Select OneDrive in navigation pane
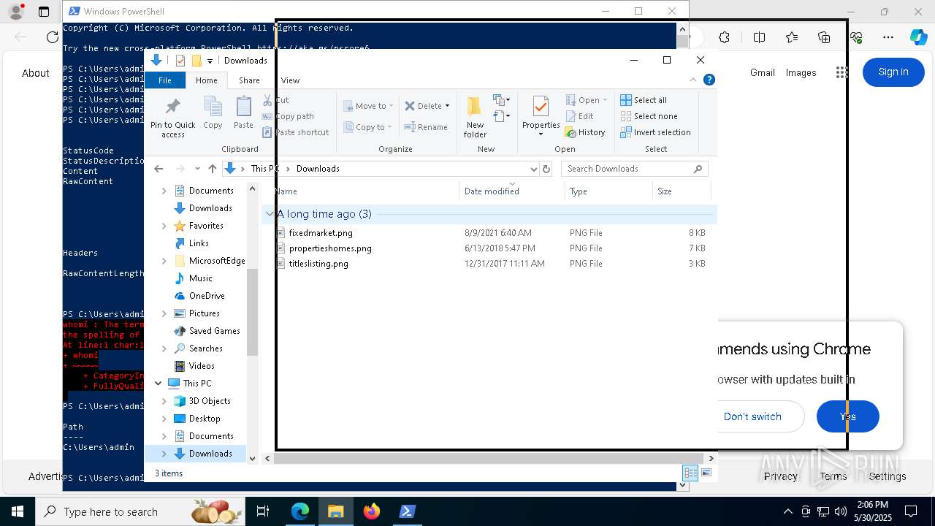The image size is (935, 526). click(207, 296)
